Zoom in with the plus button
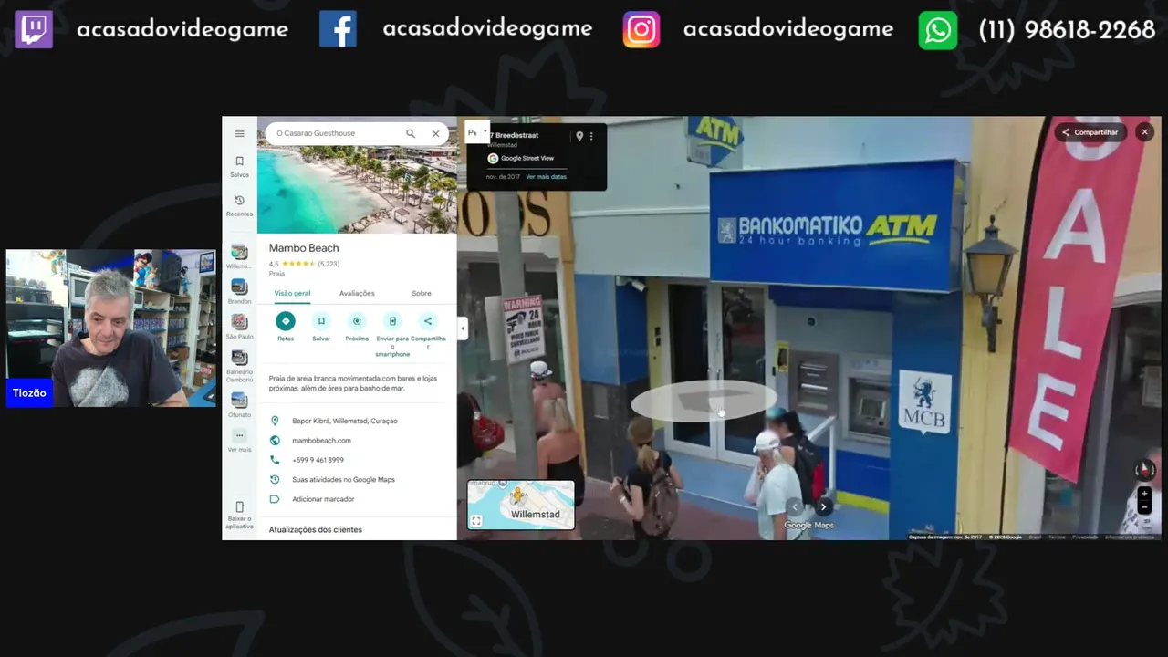 point(1144,494)
